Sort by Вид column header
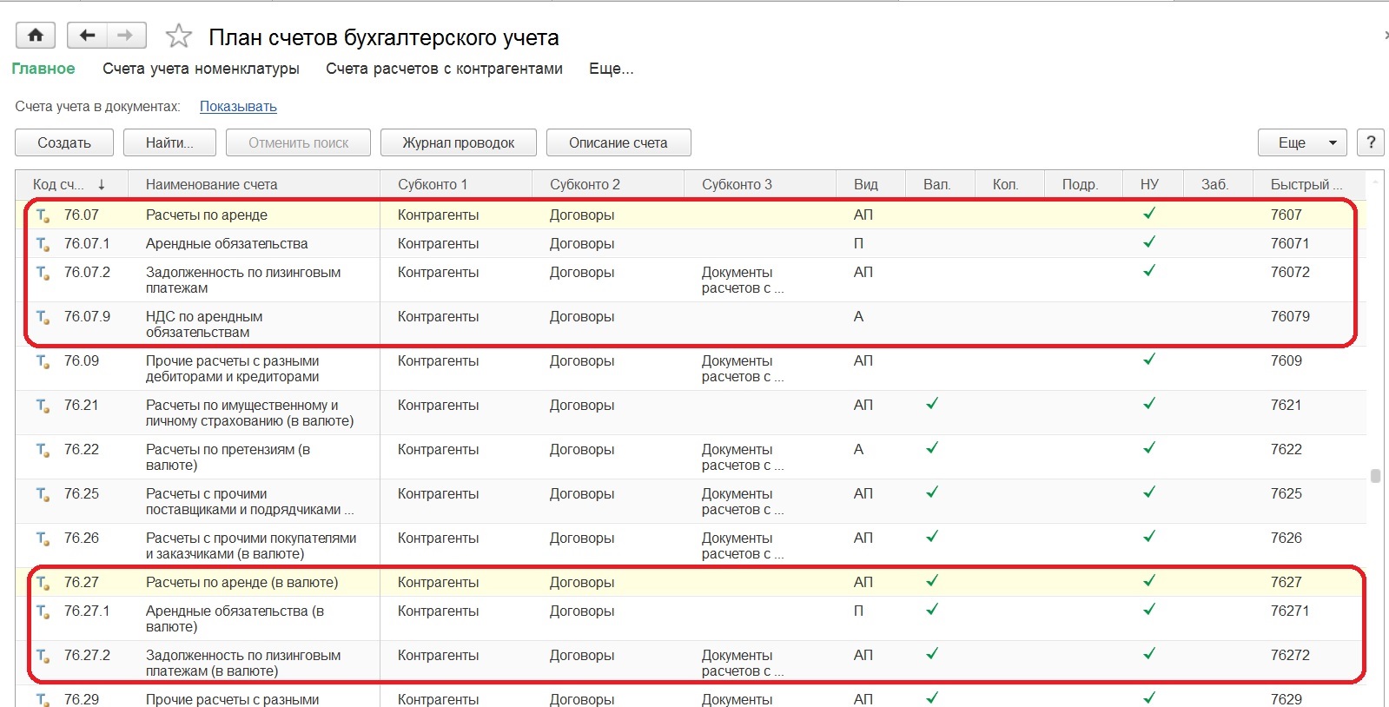Image resolution: width=1389 pixels, height=707 pixels. (870, 184)
